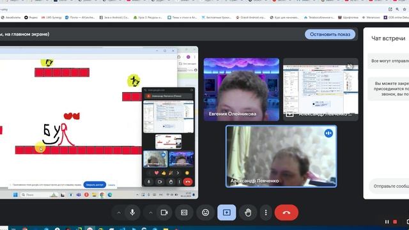Screen dimensions: 409x230
Task: Send heart reaction in mini Meet window
Action: click(x=157, y=172)
